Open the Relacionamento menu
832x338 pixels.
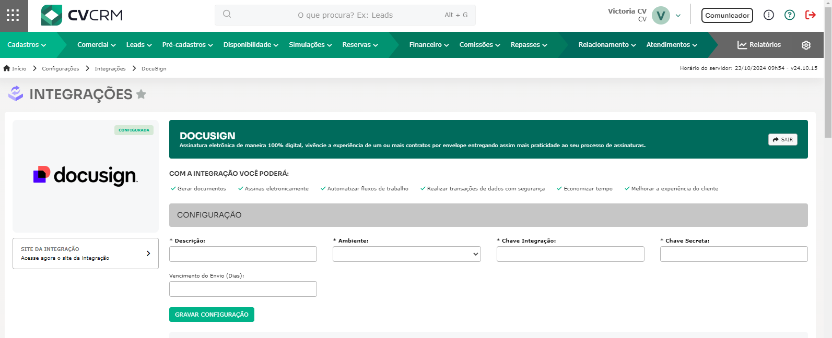[607, 45]
